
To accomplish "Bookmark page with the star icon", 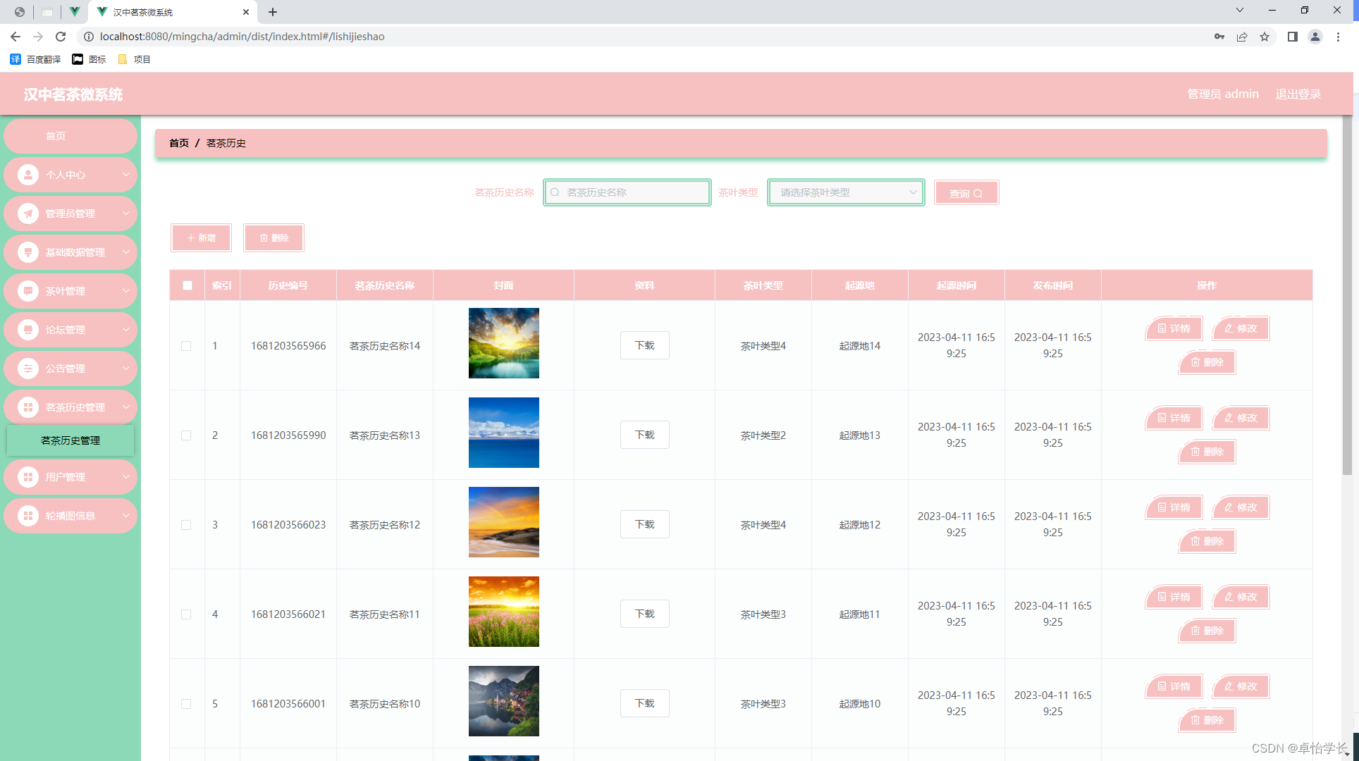I will (1265, 37).
